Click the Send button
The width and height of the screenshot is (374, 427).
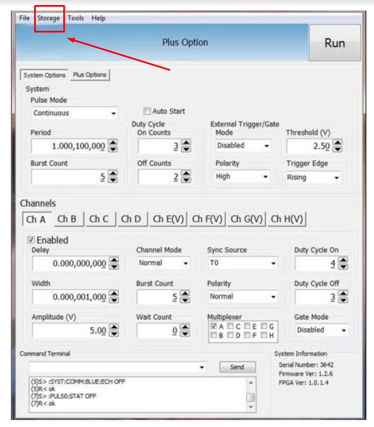tap(237, 367)
